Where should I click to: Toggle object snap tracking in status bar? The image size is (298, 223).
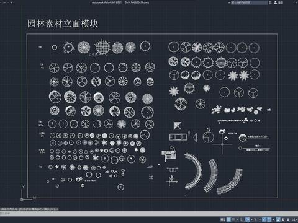[x=264, y=219]
